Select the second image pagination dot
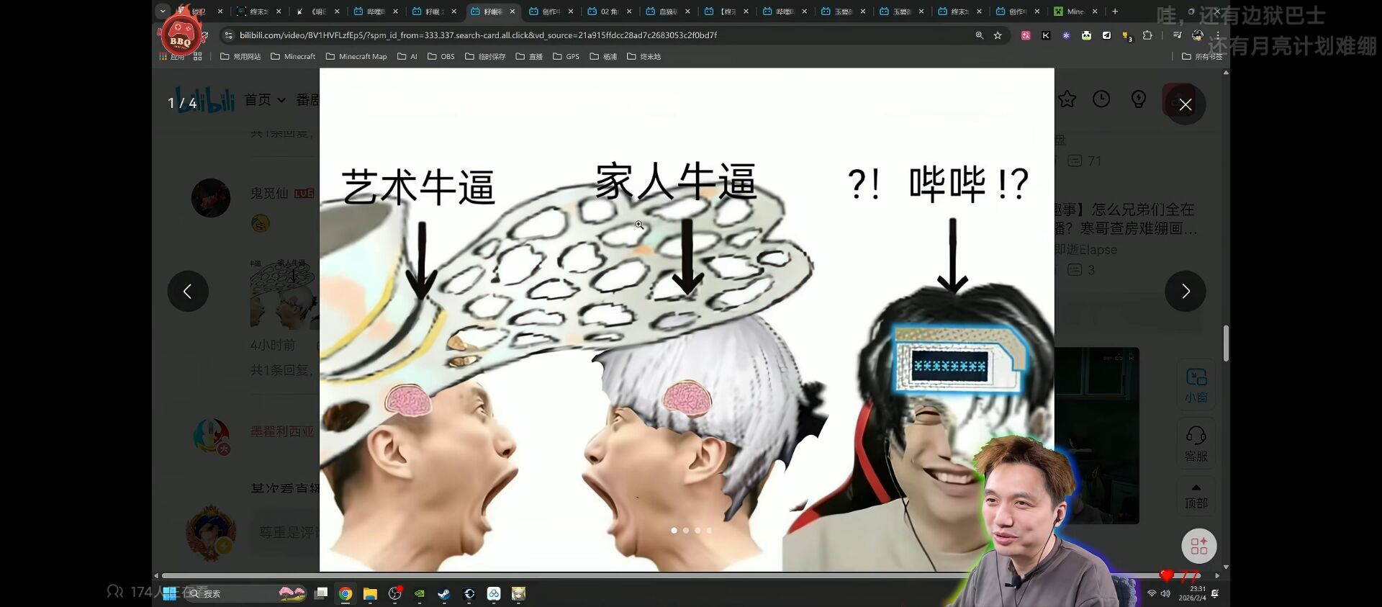Viewport: 1382px width, 607px height. pyautogui.click(x=686, y=531)
